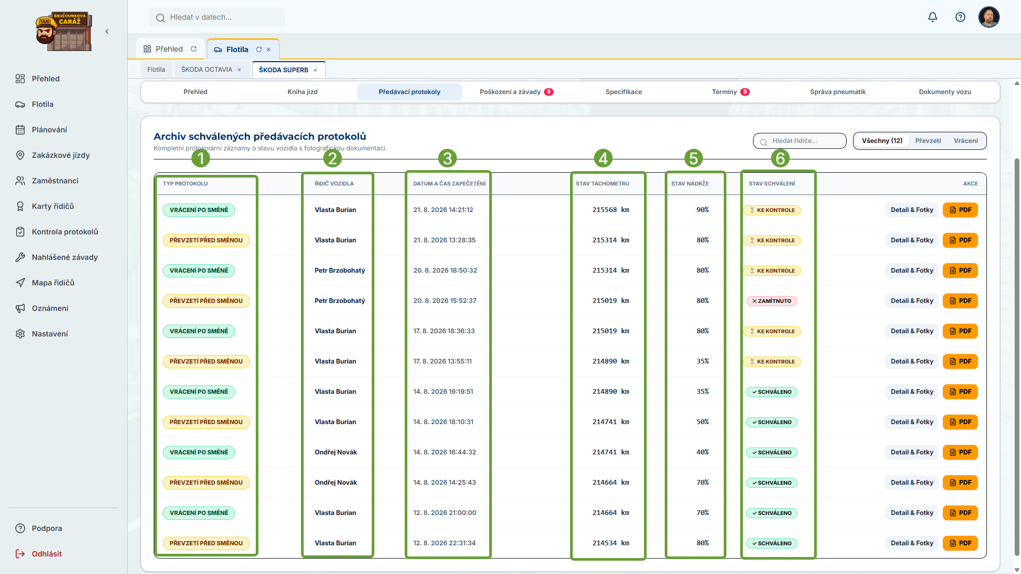Collapse the sidebar with the chevron arrow
1021x574 pixels.
[x=107, y=31]
